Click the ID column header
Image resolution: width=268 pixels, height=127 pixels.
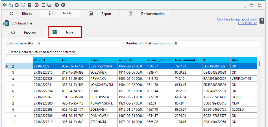(216, 60)
